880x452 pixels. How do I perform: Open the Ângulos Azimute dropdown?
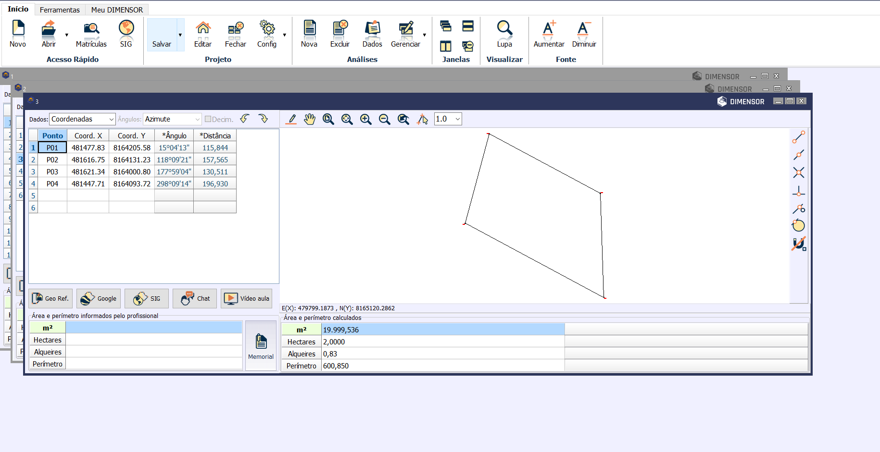[x=172, y=119]
